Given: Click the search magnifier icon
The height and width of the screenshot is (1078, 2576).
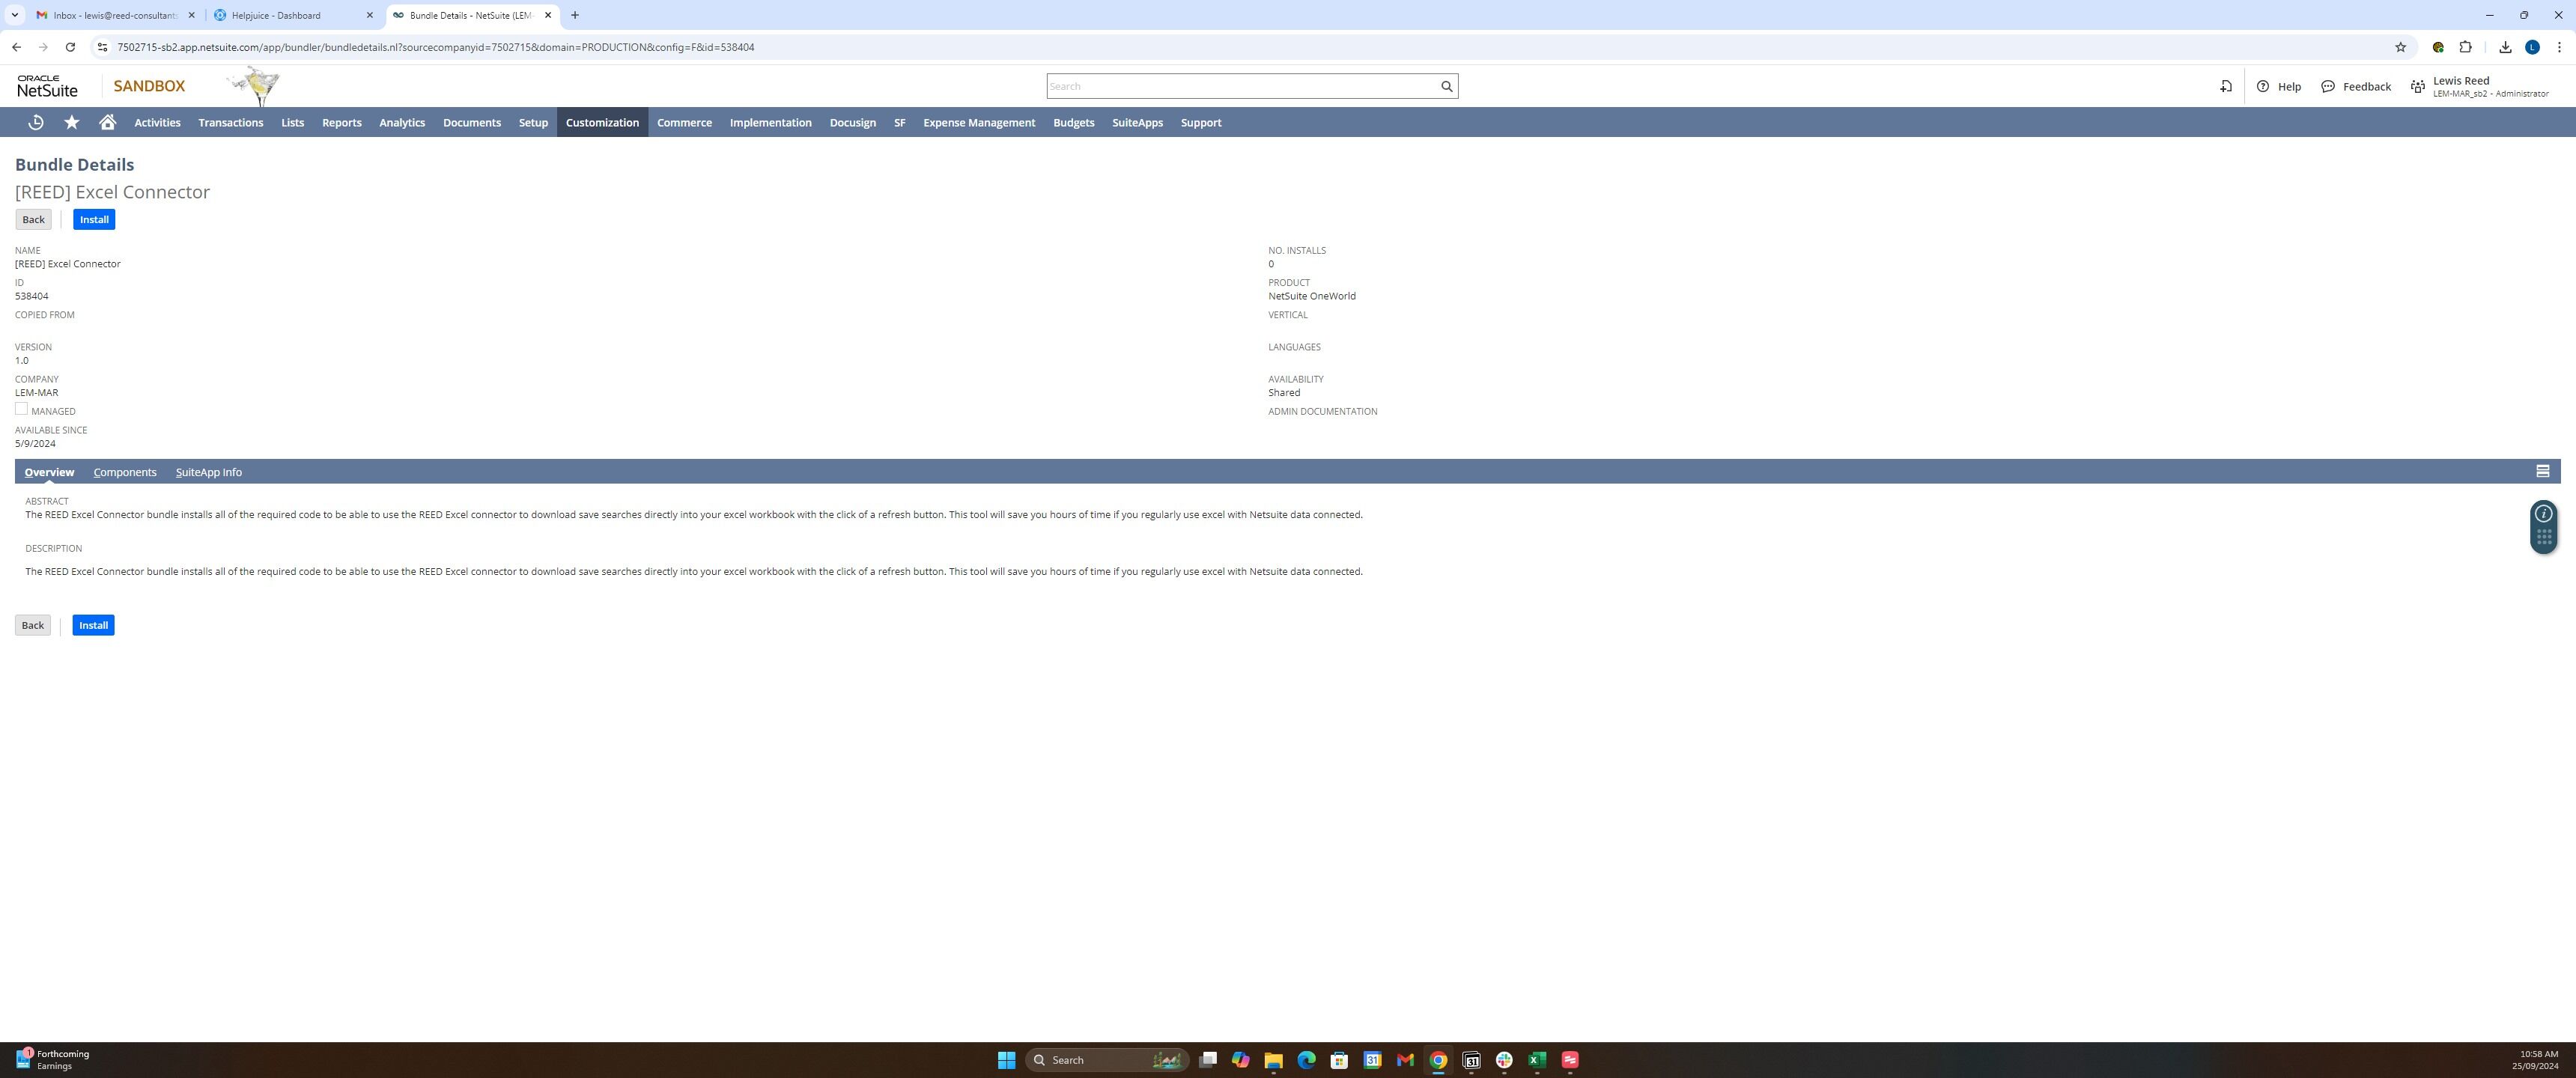Looking at the screenshot, I should [x=1446, y=86].
